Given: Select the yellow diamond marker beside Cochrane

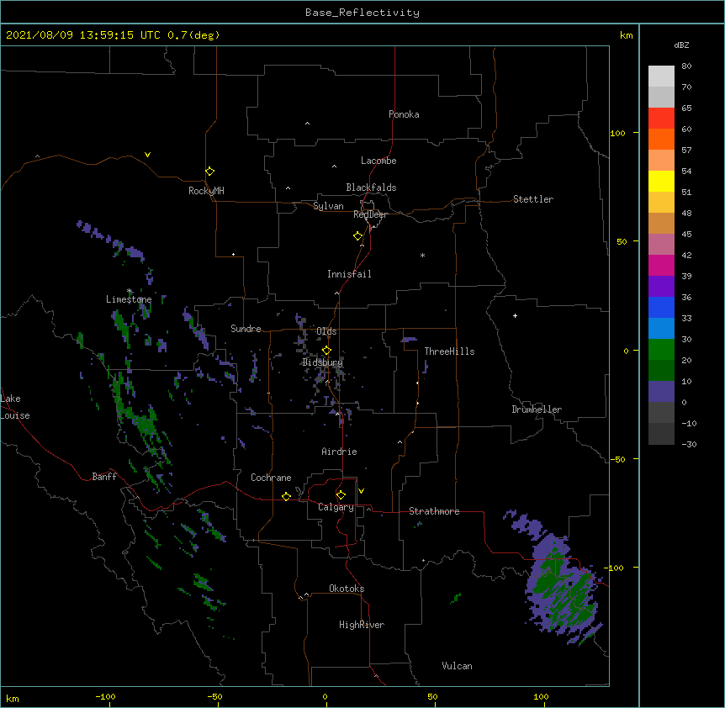Looking at the screenshot, I should point(286,496).
